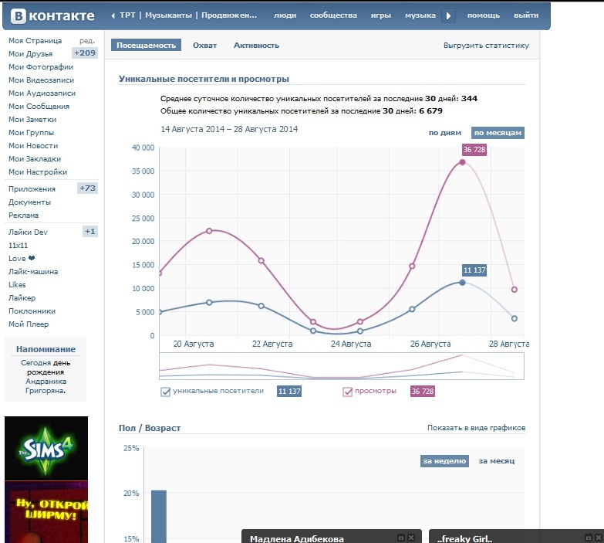Open Мои Новости

click(33, 145)
